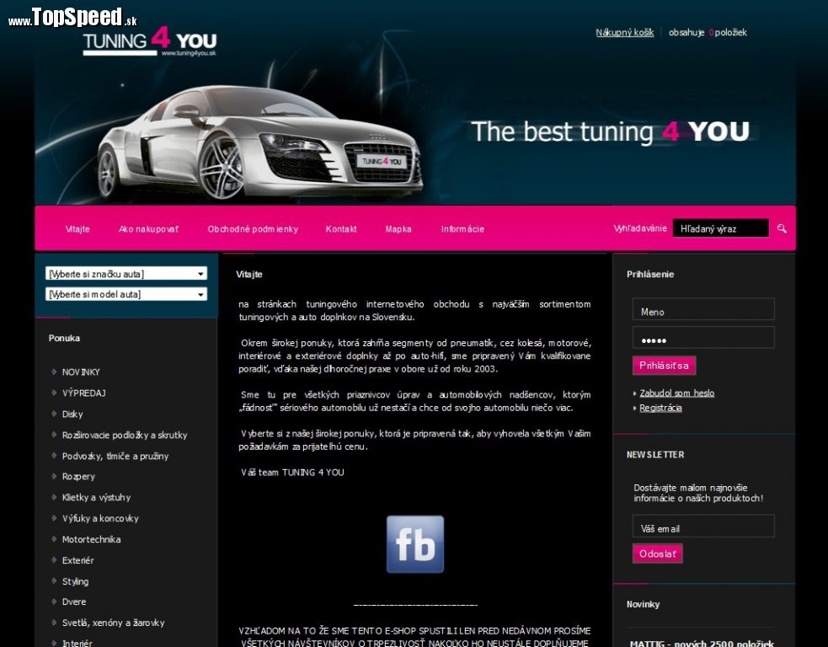The height and width of the screenshot is (647, 828).
Task: Open Obchodné podmienky menu item
Action: coord(253,229)
